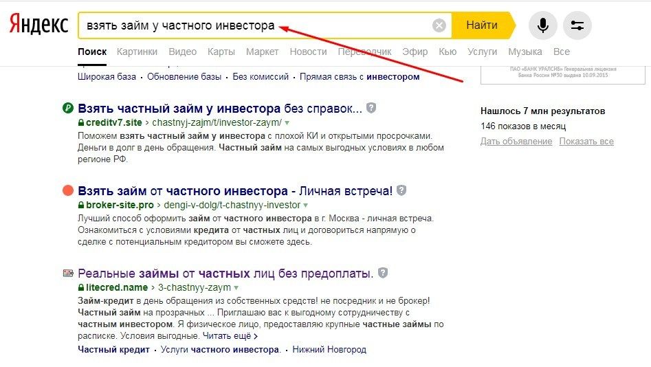Open the Новости tab
651x367 pixels.
pyautogui.click(x=308, y=52)
